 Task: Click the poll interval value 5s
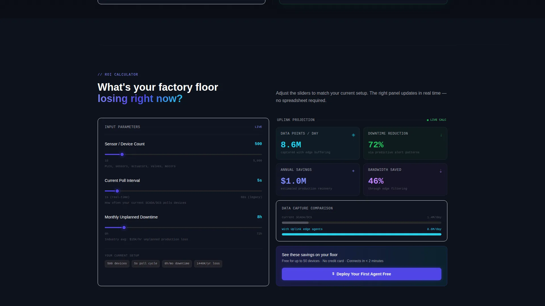tap(259, 180)
